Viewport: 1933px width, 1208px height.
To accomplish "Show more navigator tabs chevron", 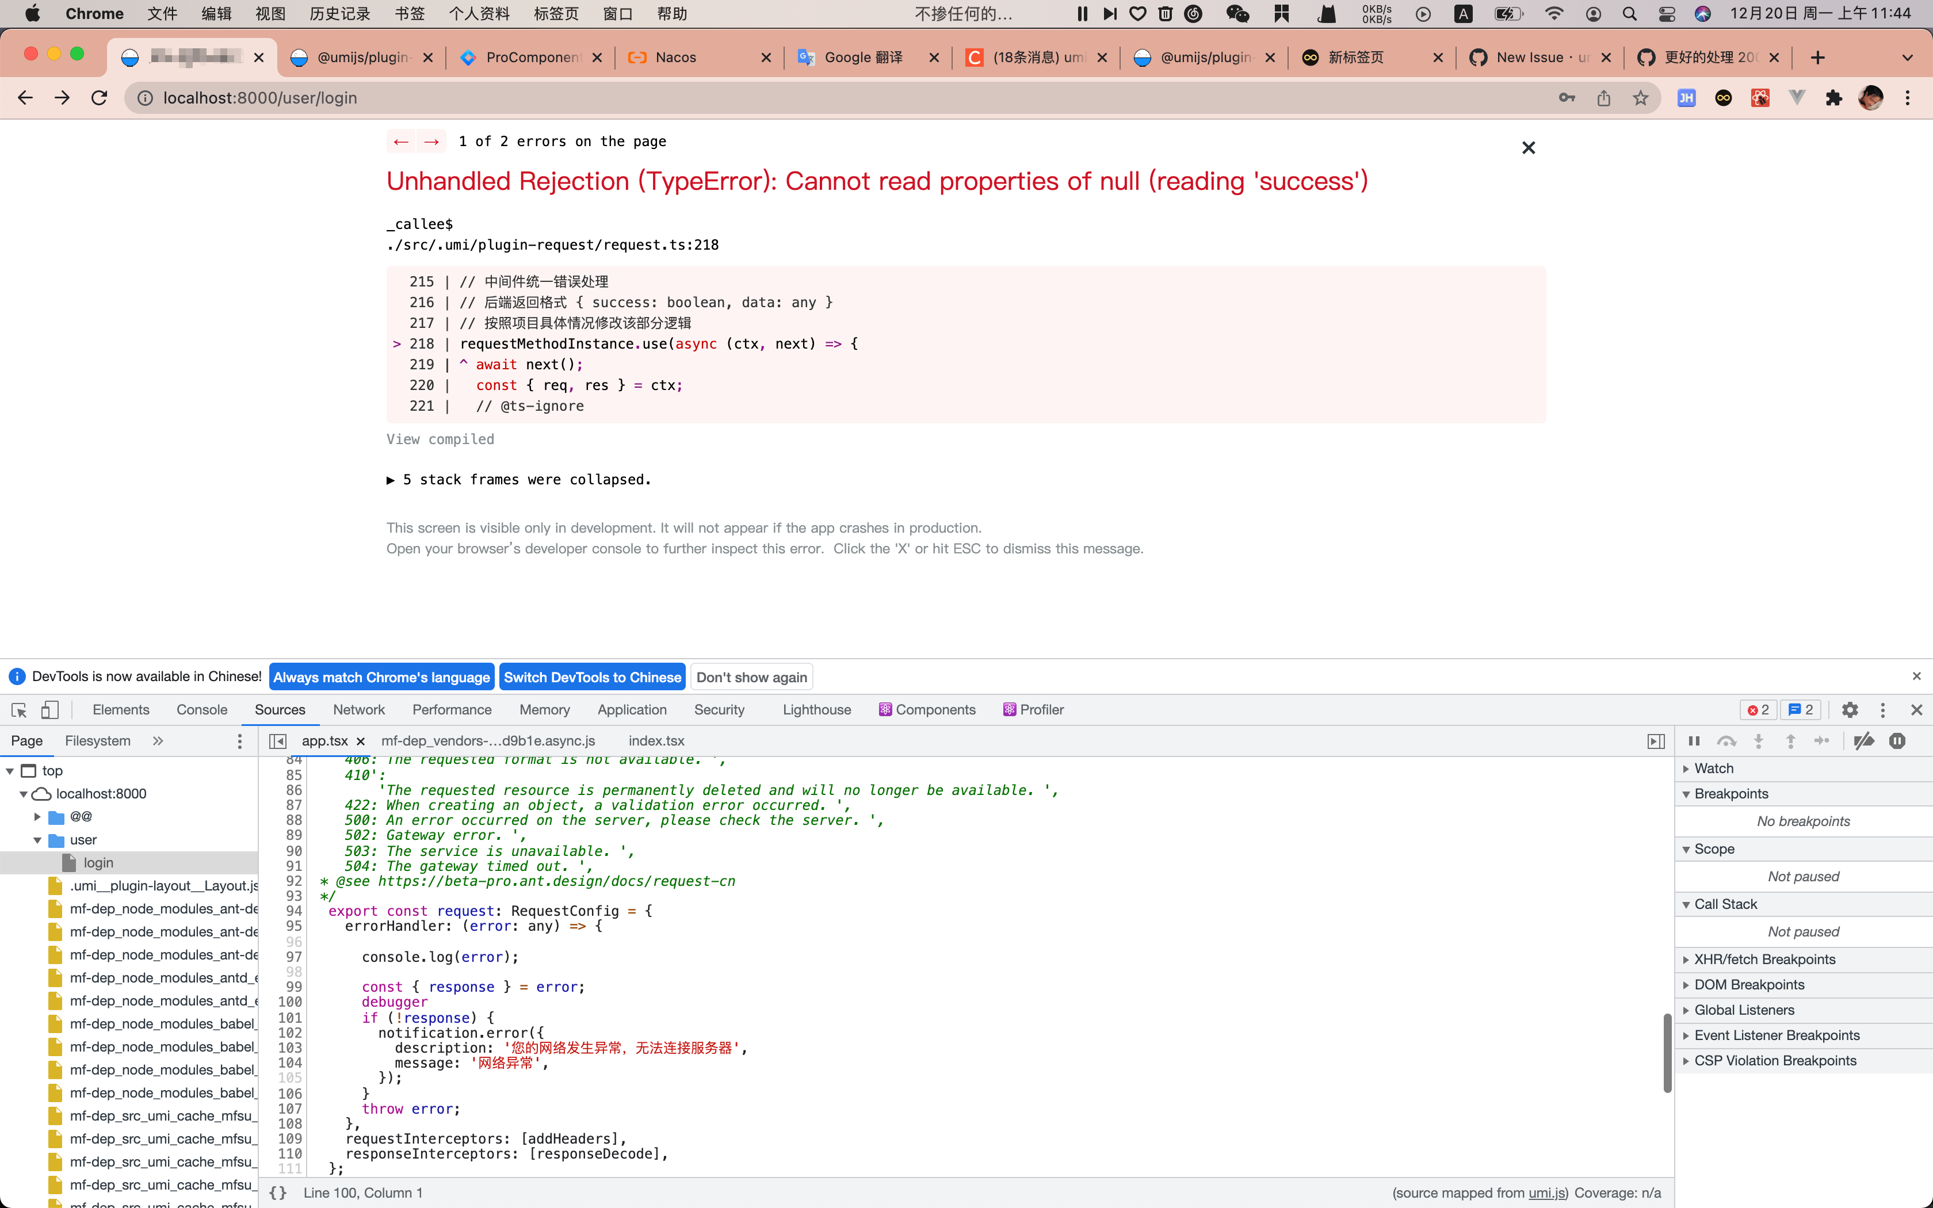I will (158, 741).
